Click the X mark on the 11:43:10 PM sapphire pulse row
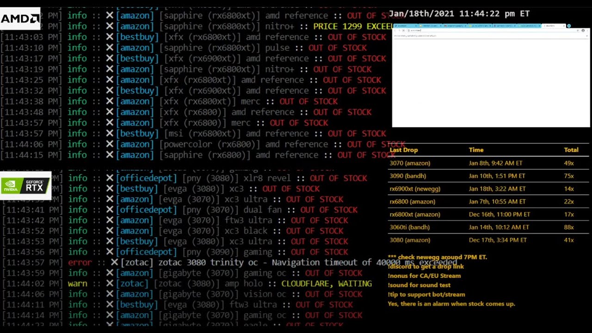The width and height of the screenshot is (592, 333). (x=110, y=48)
